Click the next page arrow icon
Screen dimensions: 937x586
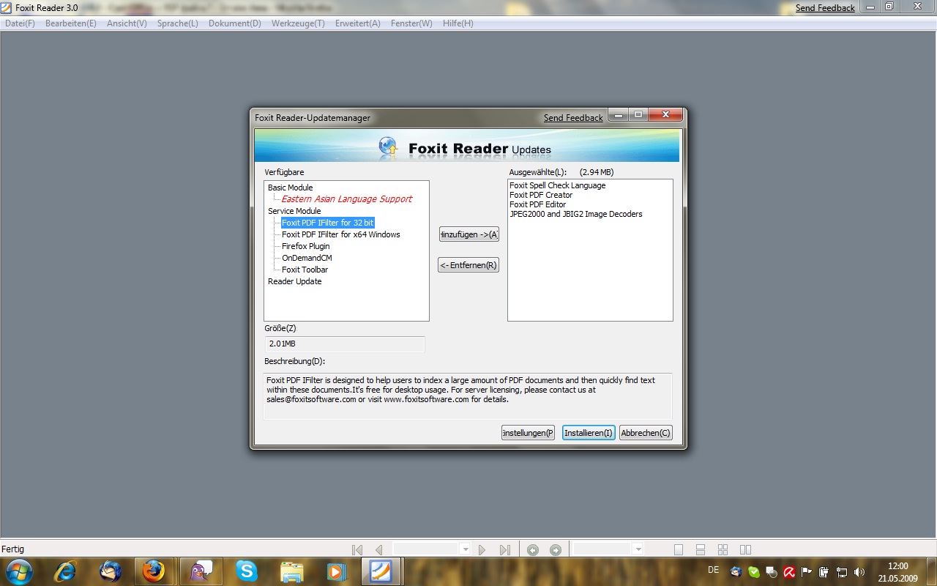pos(482,549)
